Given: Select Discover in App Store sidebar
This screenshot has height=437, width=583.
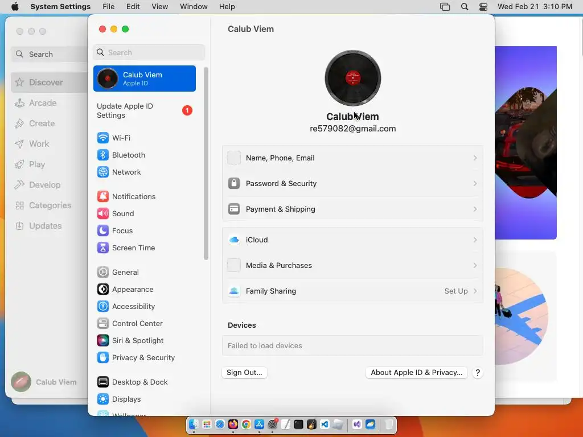Looking at the screenshot, I should pos(49,83).
